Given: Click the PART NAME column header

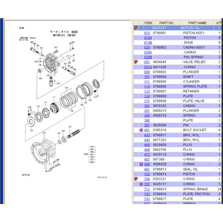Looking at the screenshot, I should click(197, 23).
